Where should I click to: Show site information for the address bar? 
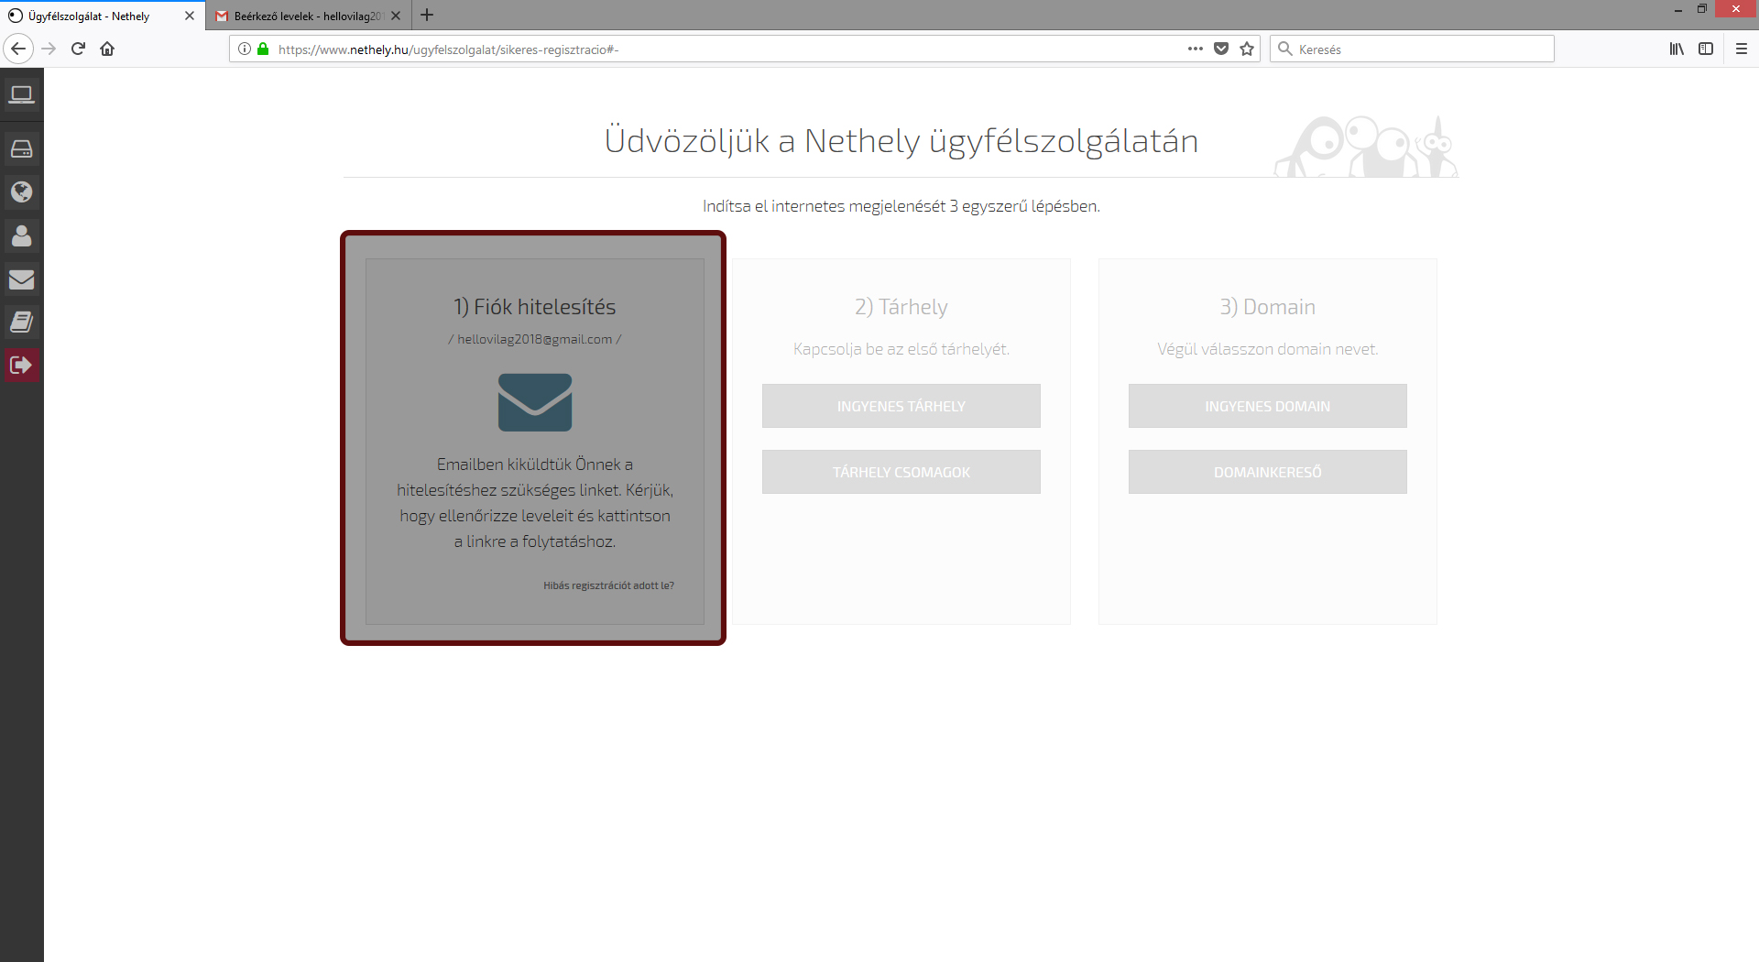click(245, 49)
